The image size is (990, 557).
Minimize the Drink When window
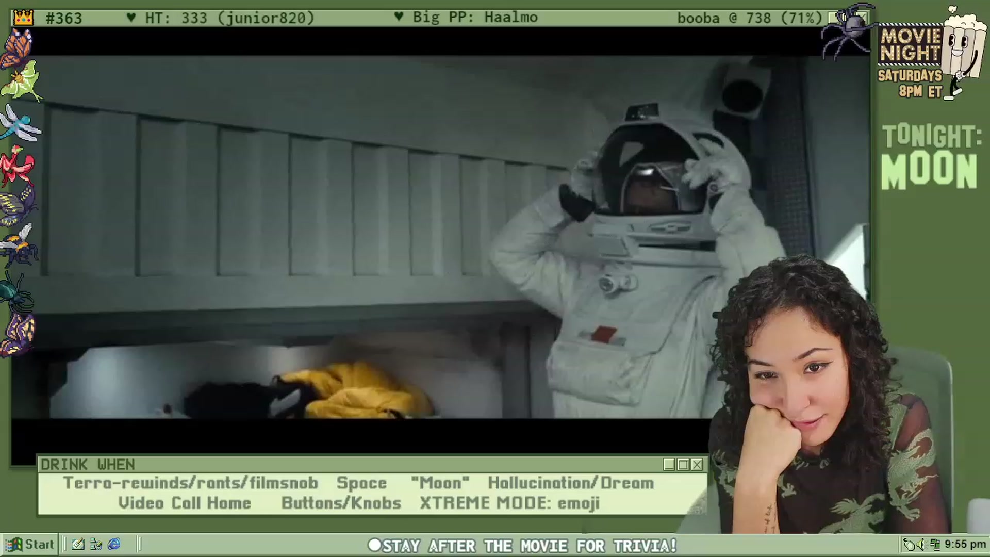pos(669,465)
